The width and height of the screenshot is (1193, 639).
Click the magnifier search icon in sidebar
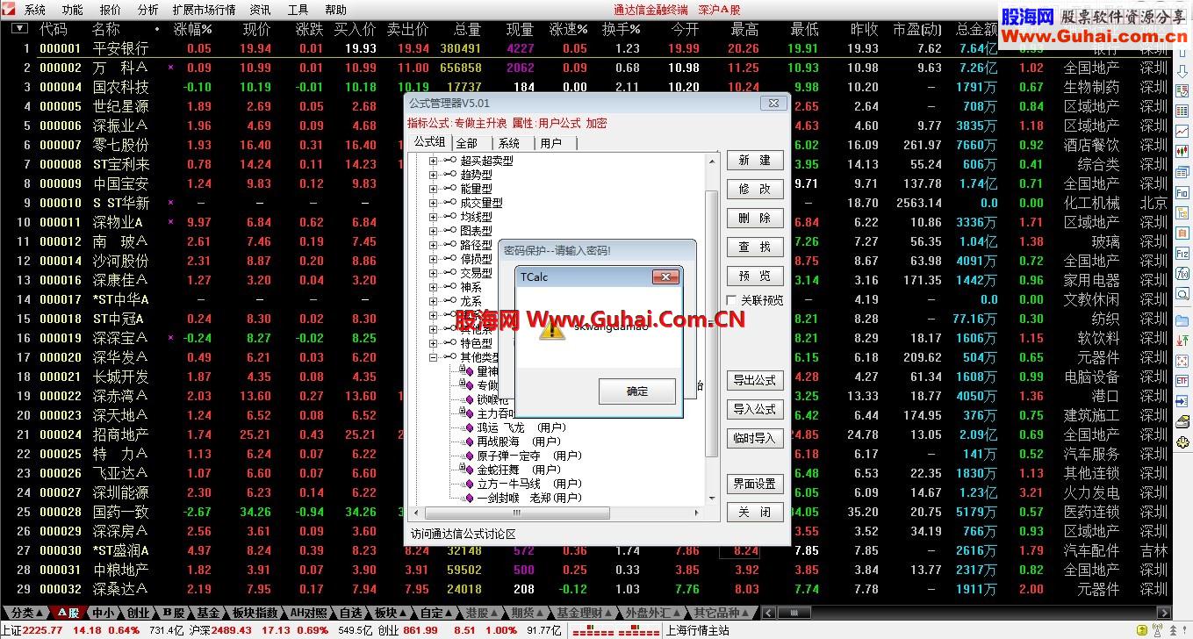[x=1182, y=292]
